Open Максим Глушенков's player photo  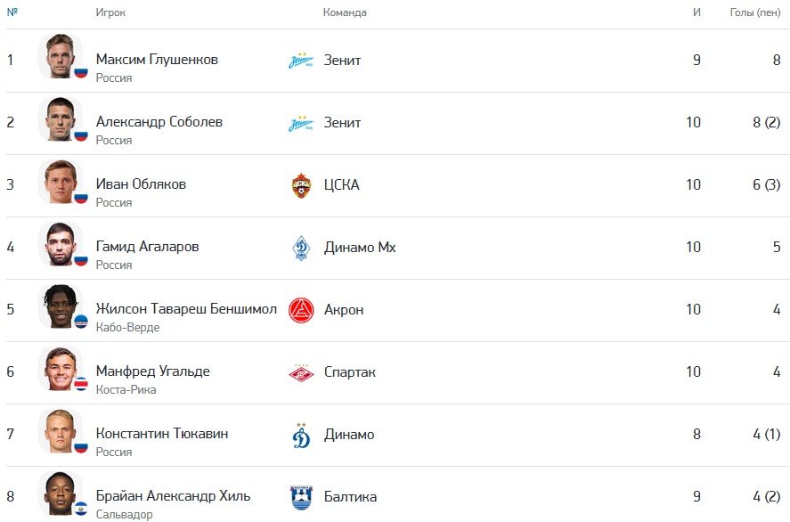tap(61, 56)
